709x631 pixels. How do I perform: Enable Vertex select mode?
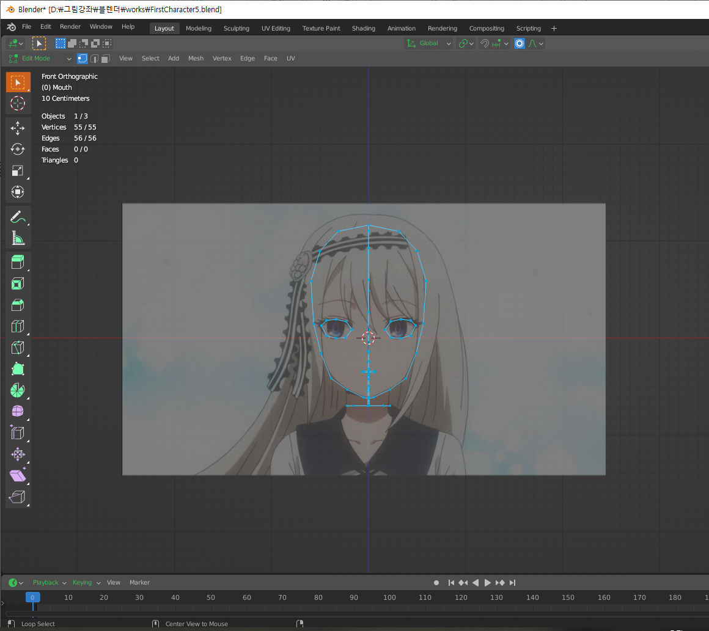pos(83,58)
